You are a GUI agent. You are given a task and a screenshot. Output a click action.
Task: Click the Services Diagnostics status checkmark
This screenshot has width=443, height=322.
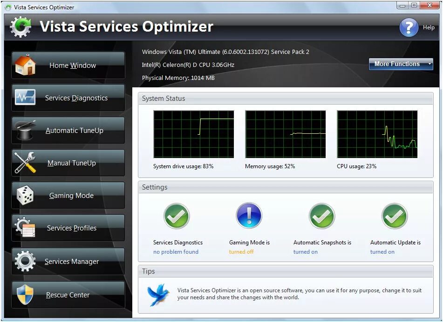tap(177, 215)
